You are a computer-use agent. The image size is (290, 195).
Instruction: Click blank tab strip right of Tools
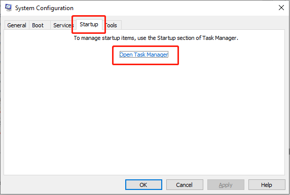(203, 25)
